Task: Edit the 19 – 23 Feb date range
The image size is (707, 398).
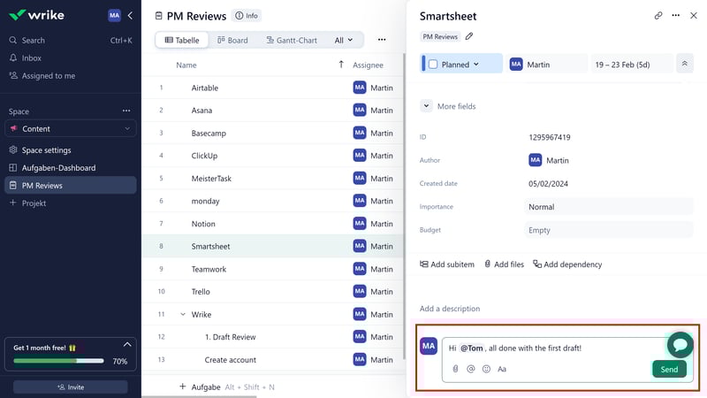Action: (631, 65)
